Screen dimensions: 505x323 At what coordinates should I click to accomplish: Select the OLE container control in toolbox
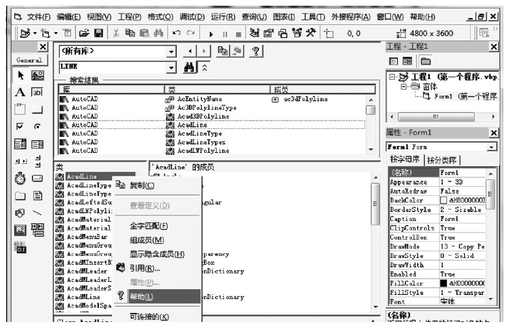[20, 247]
